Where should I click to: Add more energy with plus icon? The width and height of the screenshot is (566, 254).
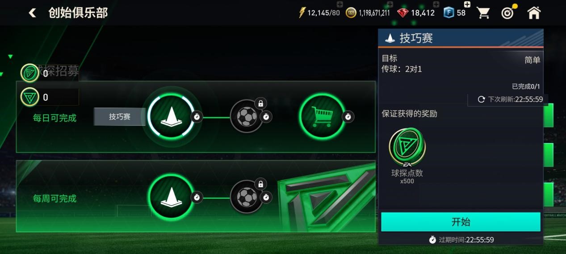tap(340, 5)
